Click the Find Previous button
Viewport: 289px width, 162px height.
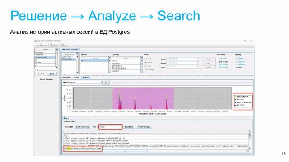pyautogui.click(x=144, y=127)
